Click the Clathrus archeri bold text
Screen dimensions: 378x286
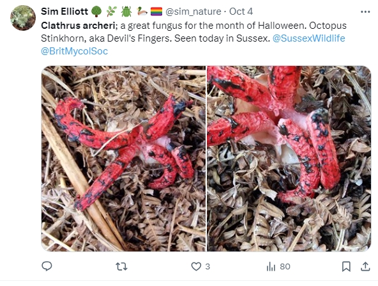[x=78, y=26]
